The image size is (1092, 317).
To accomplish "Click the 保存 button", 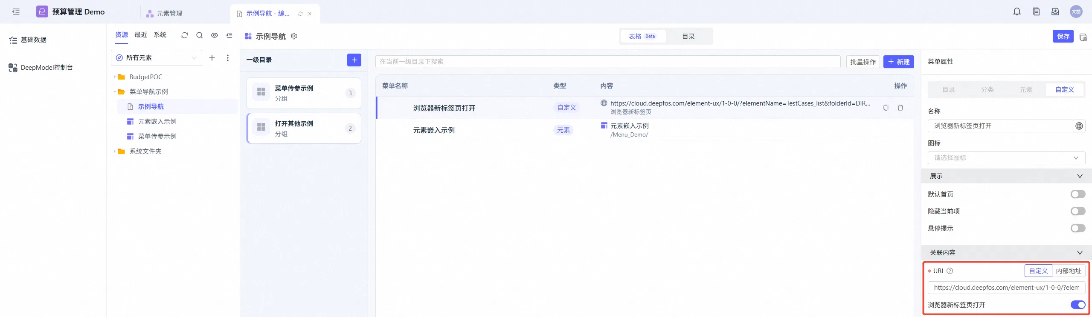I will point(1063,37).
